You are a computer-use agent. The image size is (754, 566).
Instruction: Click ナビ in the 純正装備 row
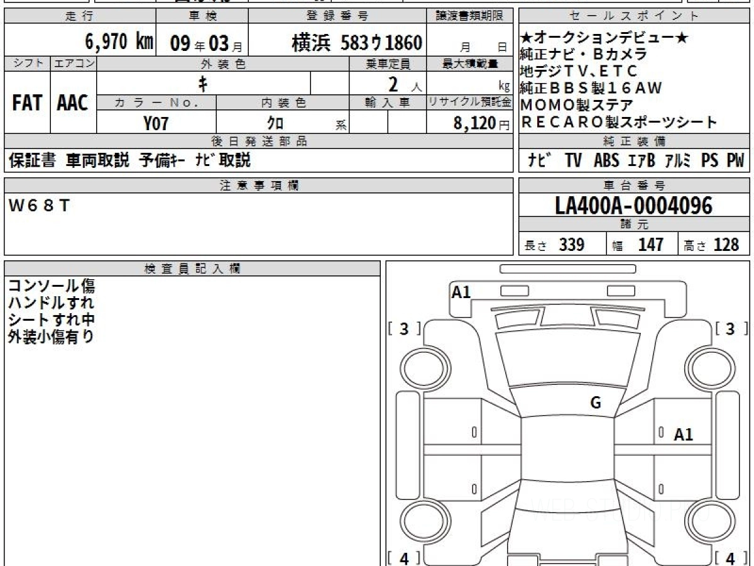pyautogui.click(x=539, y=160)
